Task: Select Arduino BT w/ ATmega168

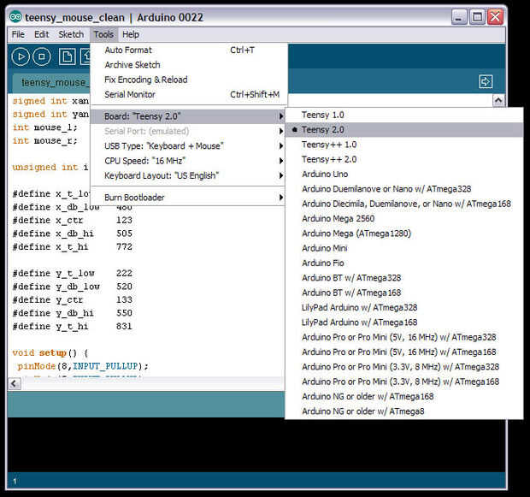Action: pos(404,293)
